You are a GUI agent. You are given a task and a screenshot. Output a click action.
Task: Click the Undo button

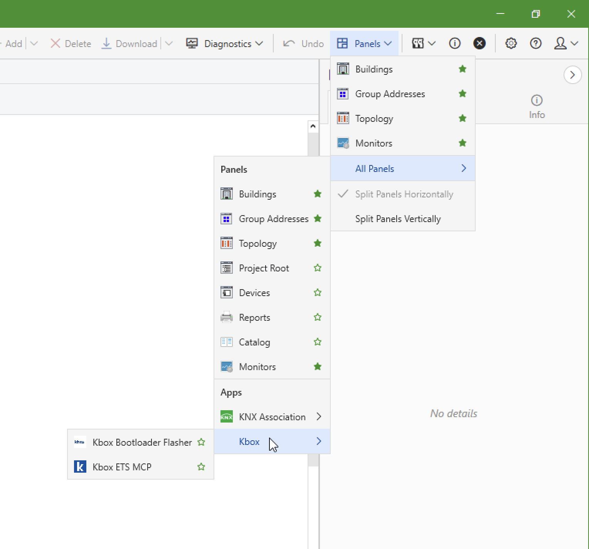[x=303, y=44]
